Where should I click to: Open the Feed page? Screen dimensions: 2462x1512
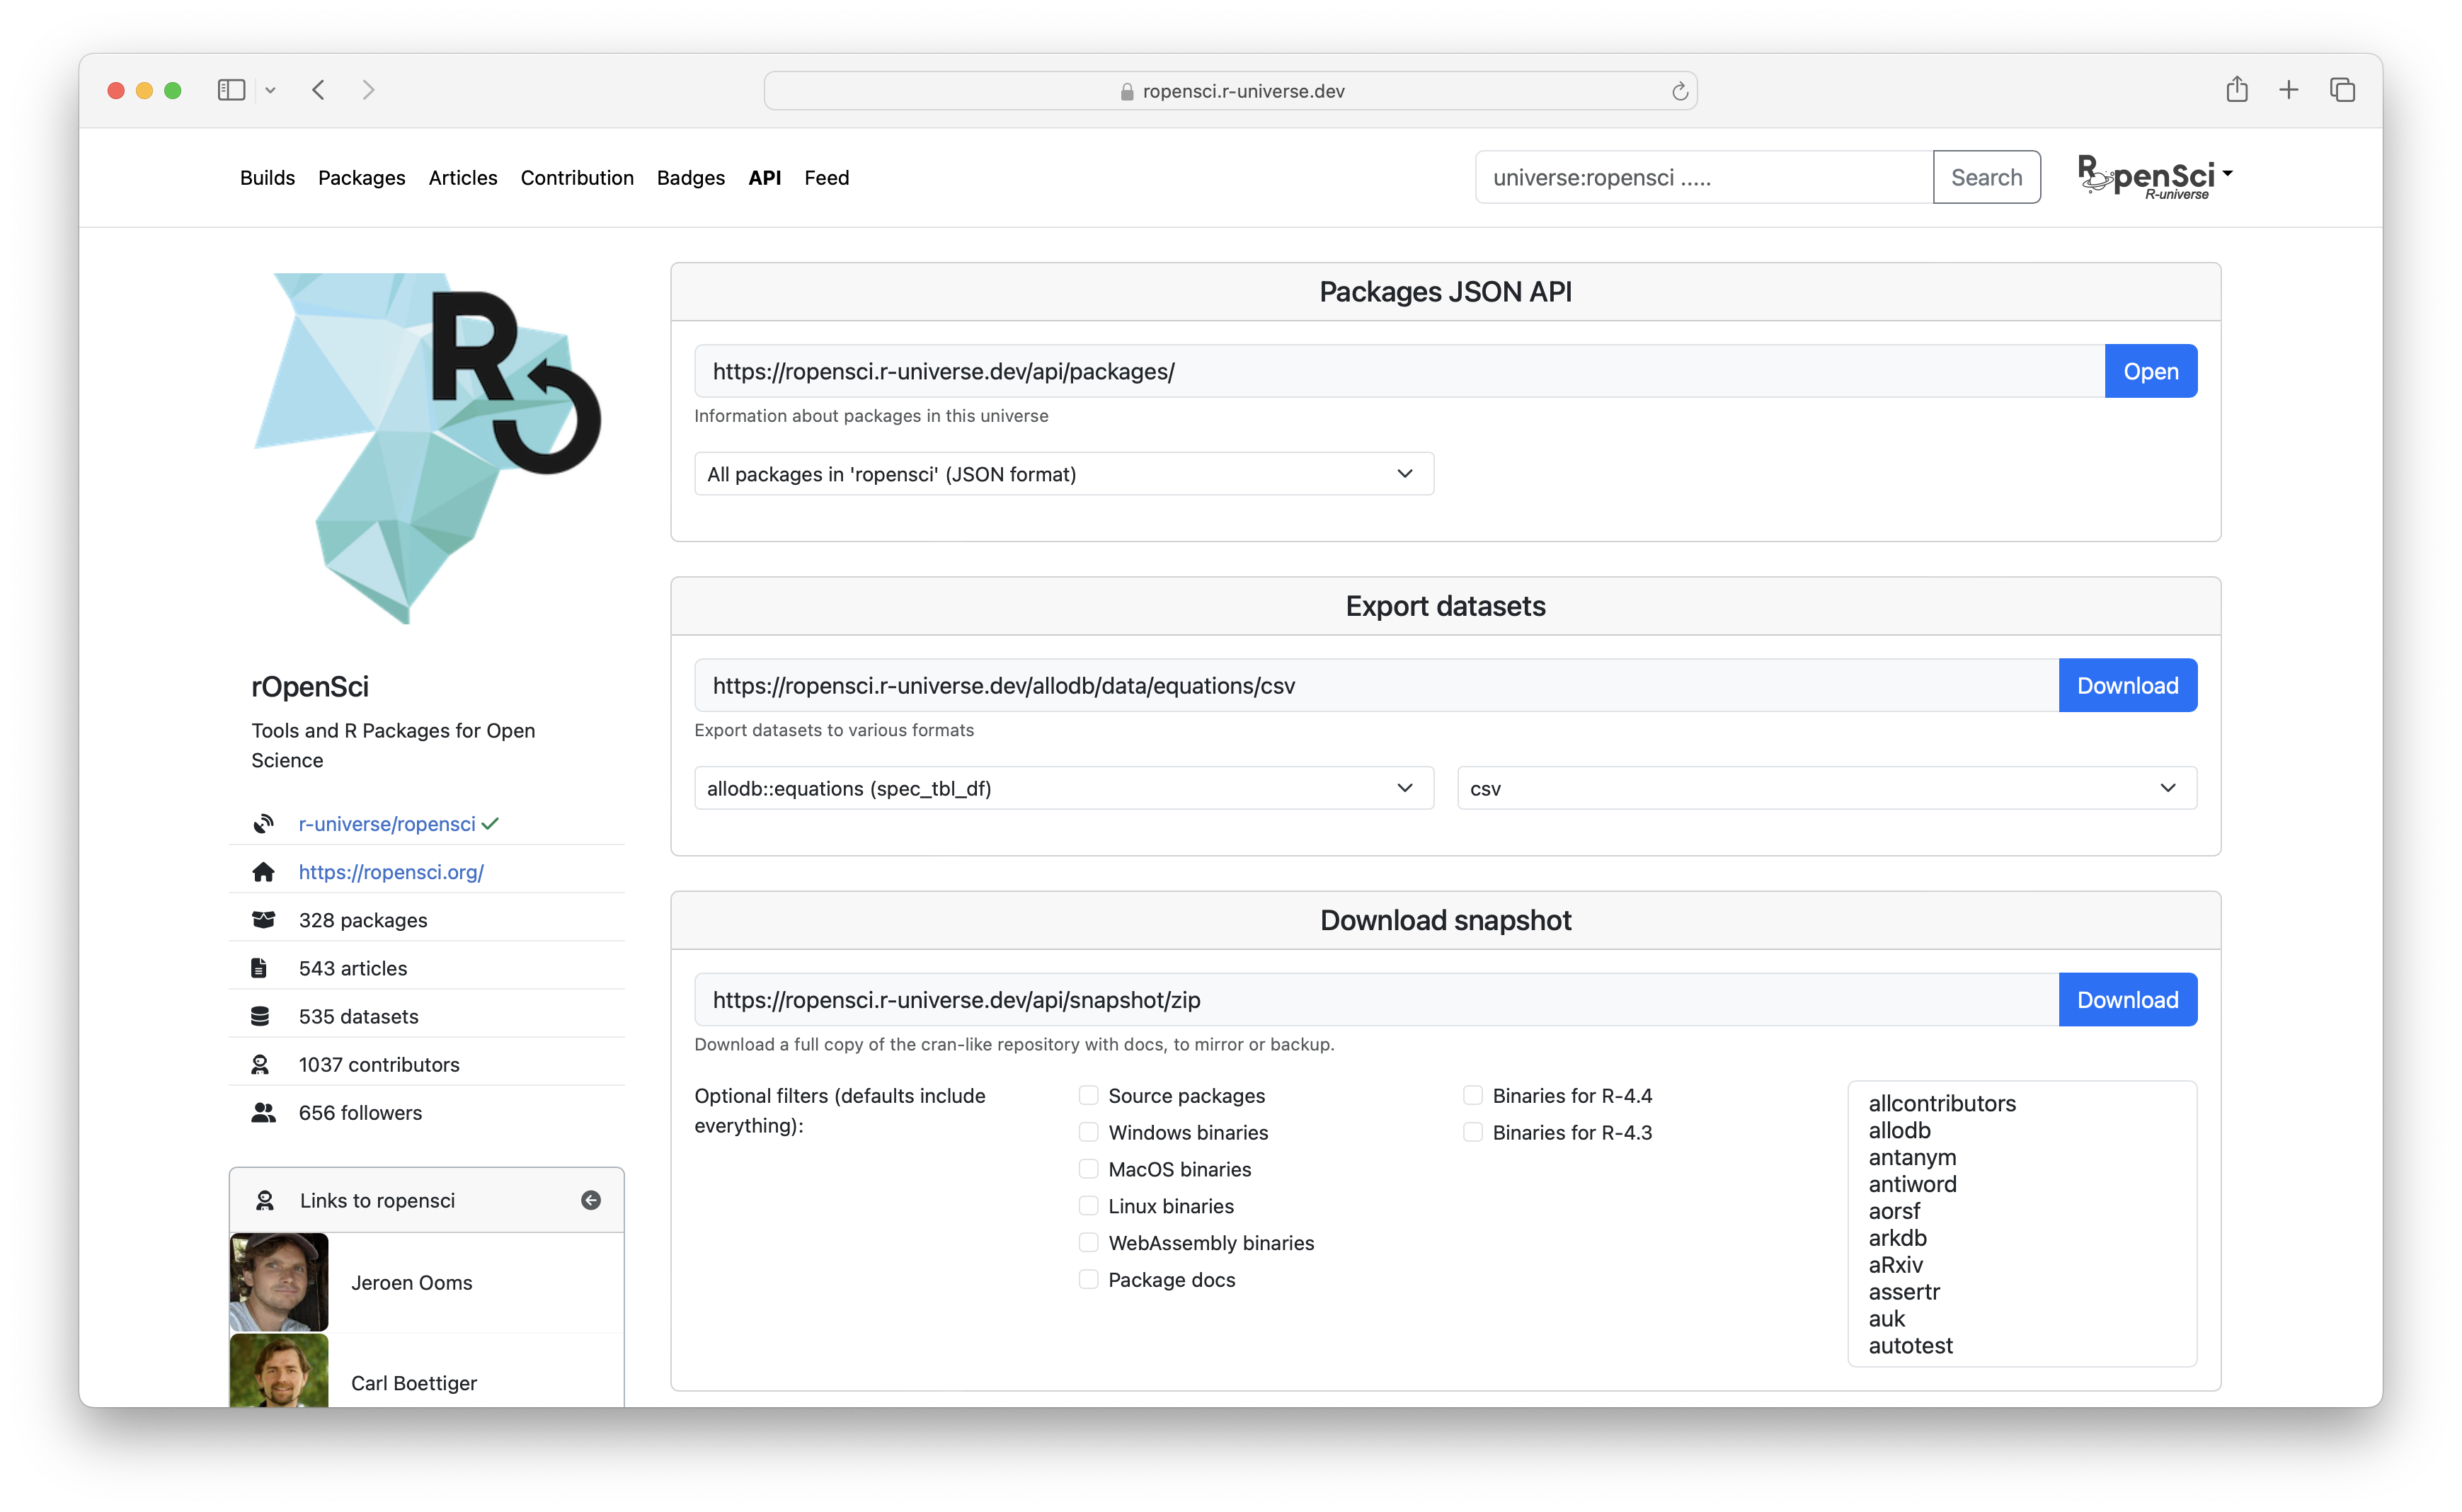click(827, 177)
